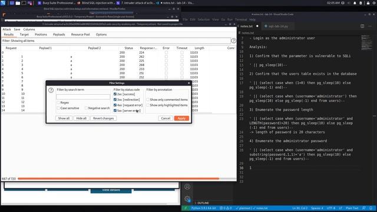Uncheck the 2xx [success] status filter
The image size is (377, 212).
pos(115,94)
